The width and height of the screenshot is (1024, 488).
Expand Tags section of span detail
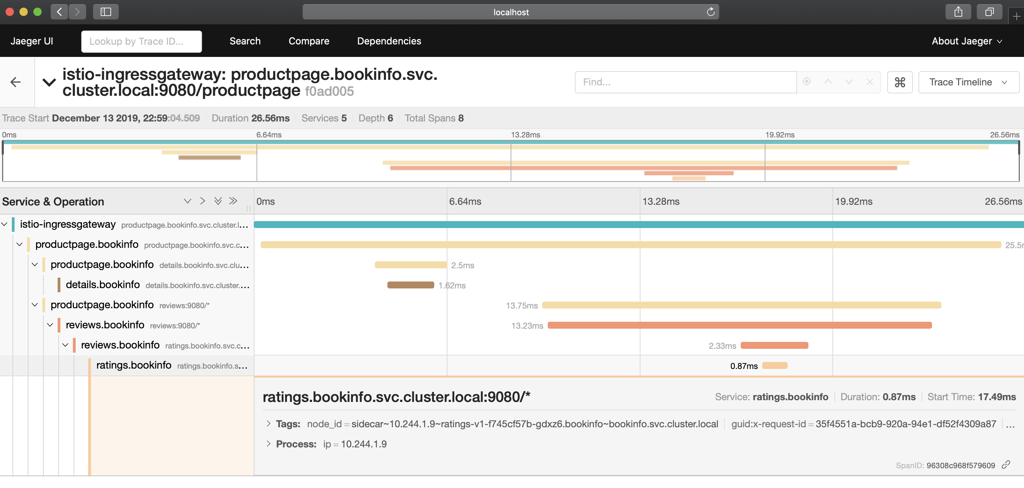[x=268, y=424]
